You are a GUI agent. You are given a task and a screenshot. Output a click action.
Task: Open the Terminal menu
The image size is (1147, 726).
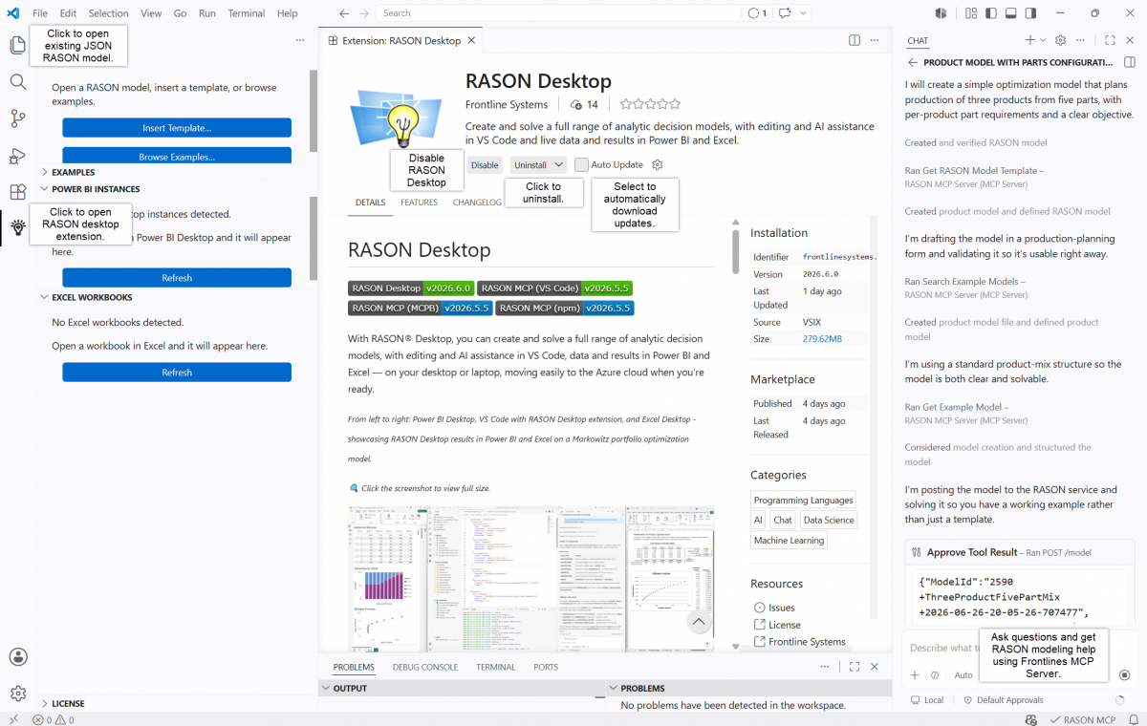pyautogui.click(x=247, y=13)
